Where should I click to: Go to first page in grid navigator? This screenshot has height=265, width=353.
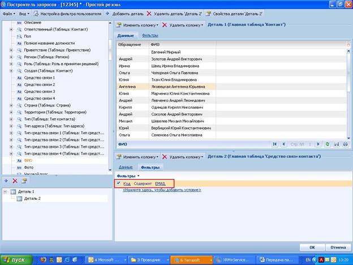tap(275, 144)
